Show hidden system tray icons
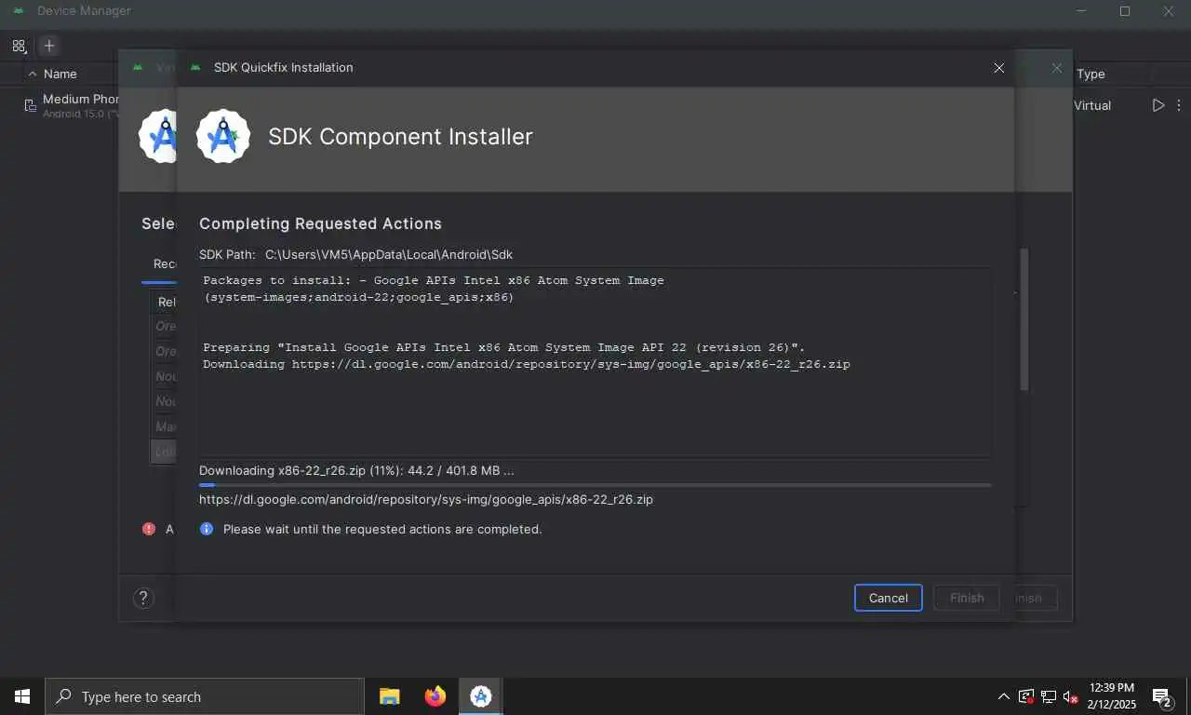 coord(1003,696)
